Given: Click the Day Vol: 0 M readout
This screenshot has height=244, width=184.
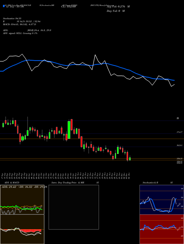Looking at the screenshot, I should point(116,11).
